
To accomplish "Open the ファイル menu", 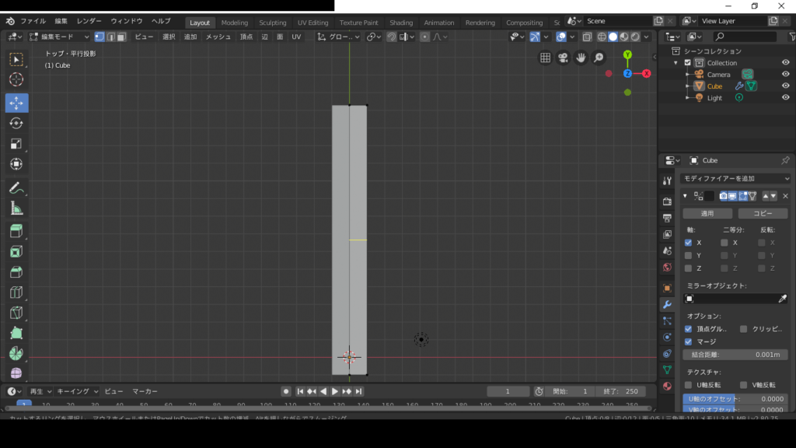I will pyautogui.click(x=33, y=21).
